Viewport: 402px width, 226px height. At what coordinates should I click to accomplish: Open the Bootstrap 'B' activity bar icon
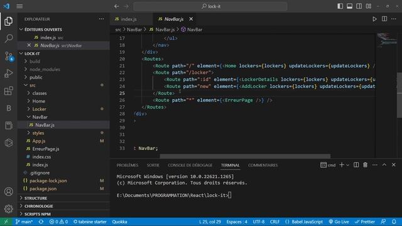click(8, 108)
